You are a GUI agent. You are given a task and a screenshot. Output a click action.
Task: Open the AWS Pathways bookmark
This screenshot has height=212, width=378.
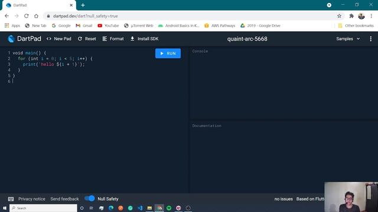pos(220,25)
